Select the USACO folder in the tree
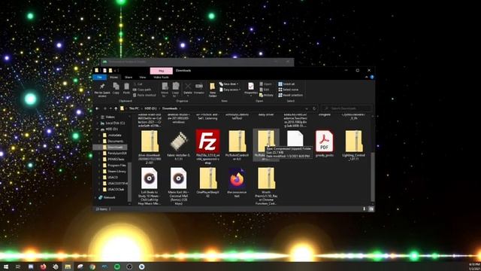Viewport: 481px width, 271px height. coord(110,178)
